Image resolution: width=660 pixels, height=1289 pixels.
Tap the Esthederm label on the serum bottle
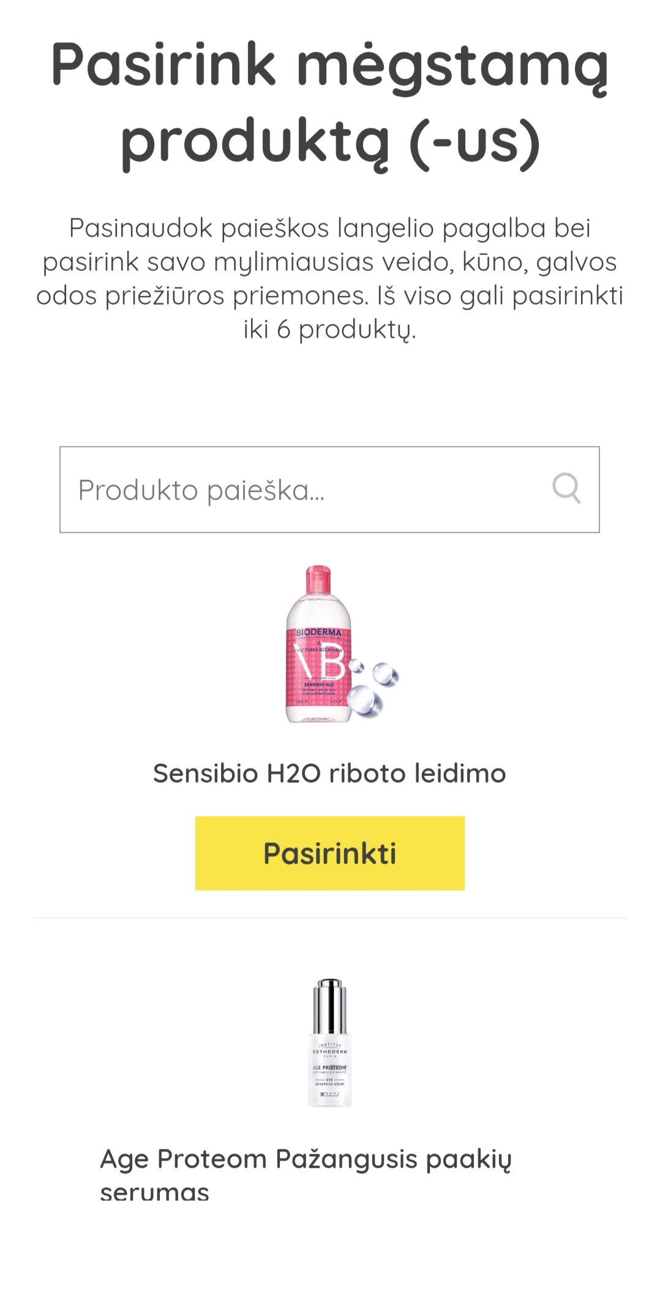tap(329, 1051)
